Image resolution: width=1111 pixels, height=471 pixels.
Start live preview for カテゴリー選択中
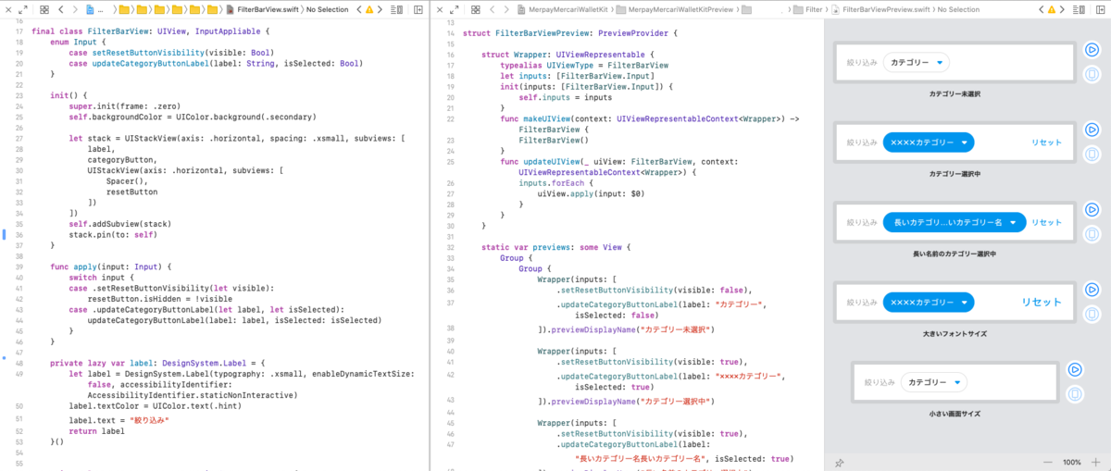click(x=1093, y=130)
